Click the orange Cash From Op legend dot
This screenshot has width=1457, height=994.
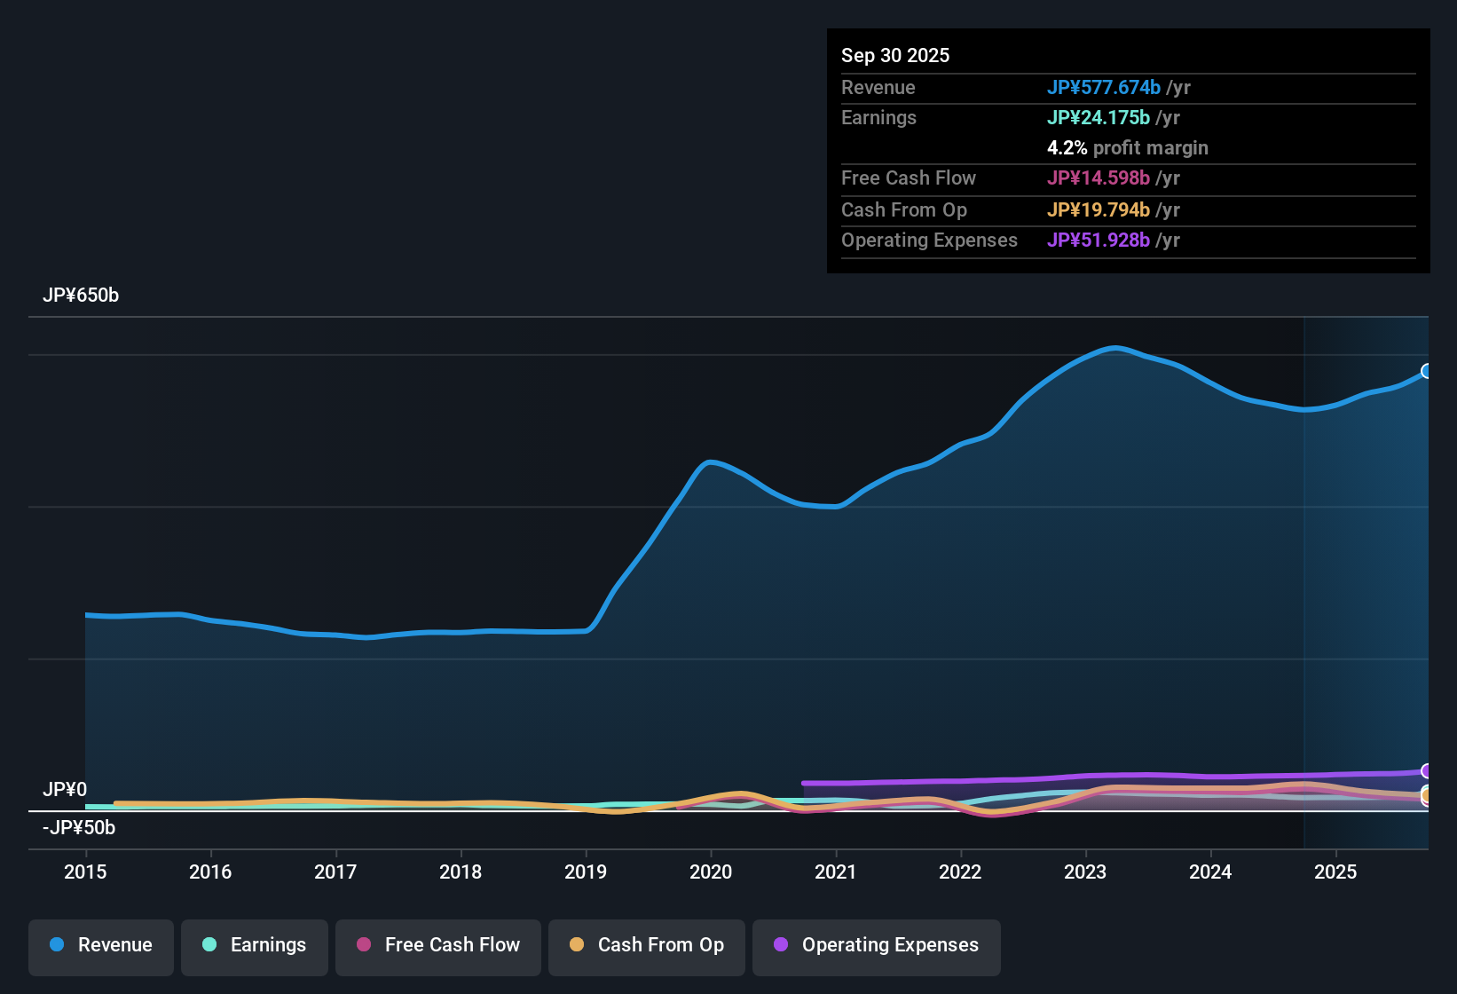tap(577, 945)
